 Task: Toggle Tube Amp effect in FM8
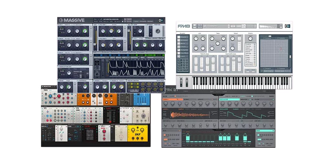coord(255,46)
